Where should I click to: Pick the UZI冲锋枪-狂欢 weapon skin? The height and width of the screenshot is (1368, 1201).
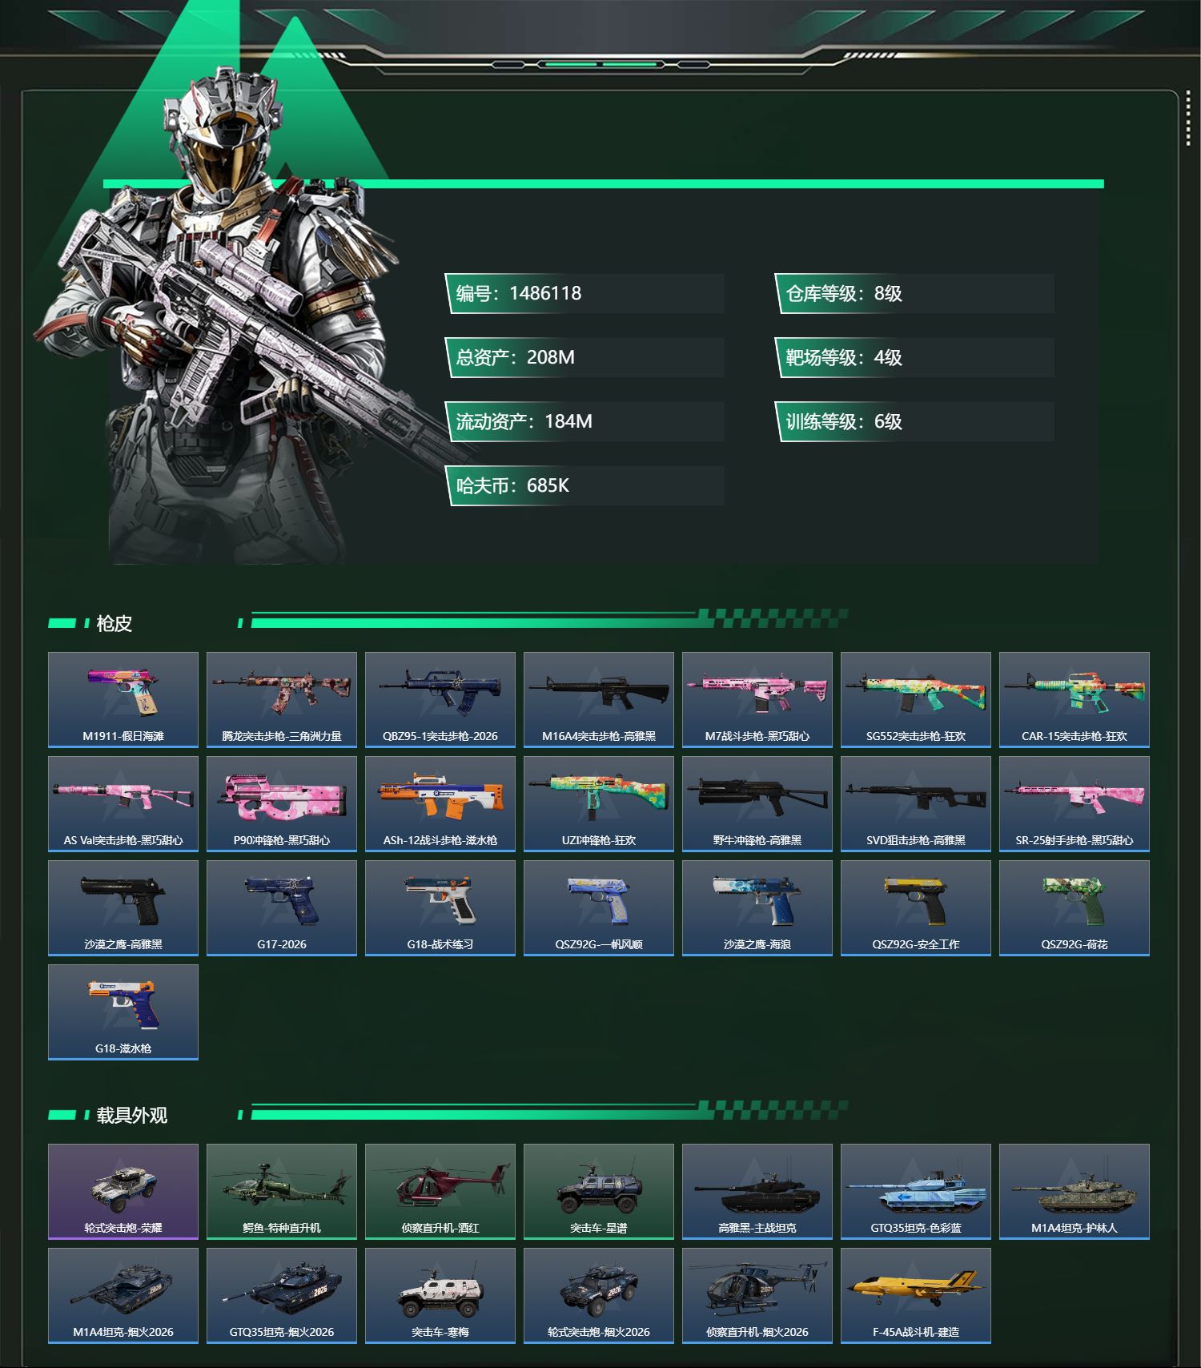click(599, 803)
